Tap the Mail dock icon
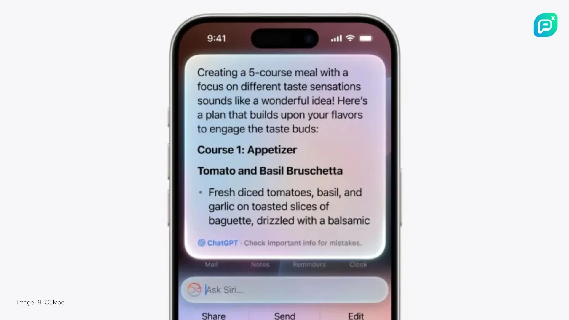The image size is (569, 320). (x=211, y=264)
